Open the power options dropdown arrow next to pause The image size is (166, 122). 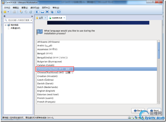[8, 12]
